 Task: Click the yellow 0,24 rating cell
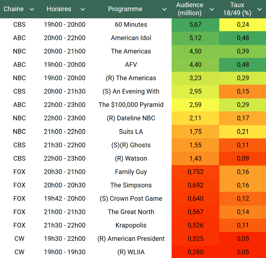point(243,25)
